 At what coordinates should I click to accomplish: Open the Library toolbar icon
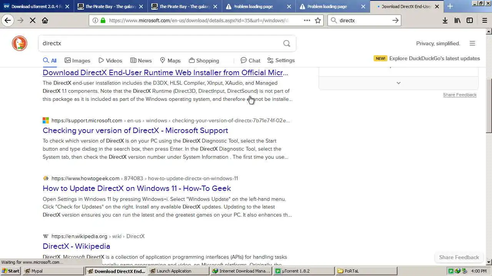coord(457,20)
